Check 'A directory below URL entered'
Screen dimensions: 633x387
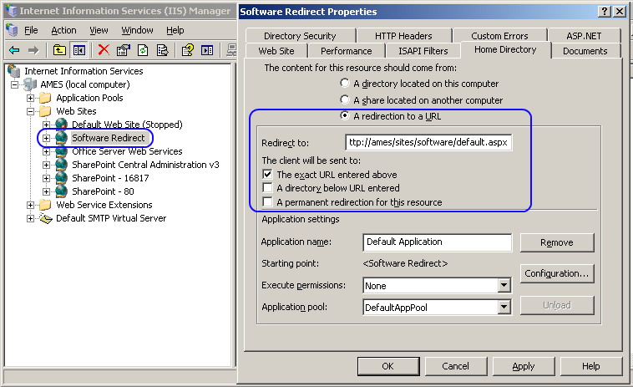[x=267, y=188]
